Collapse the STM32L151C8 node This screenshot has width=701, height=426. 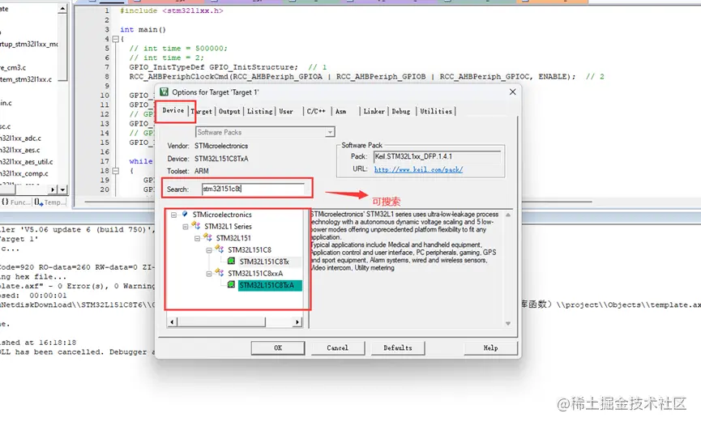point(209,250)
